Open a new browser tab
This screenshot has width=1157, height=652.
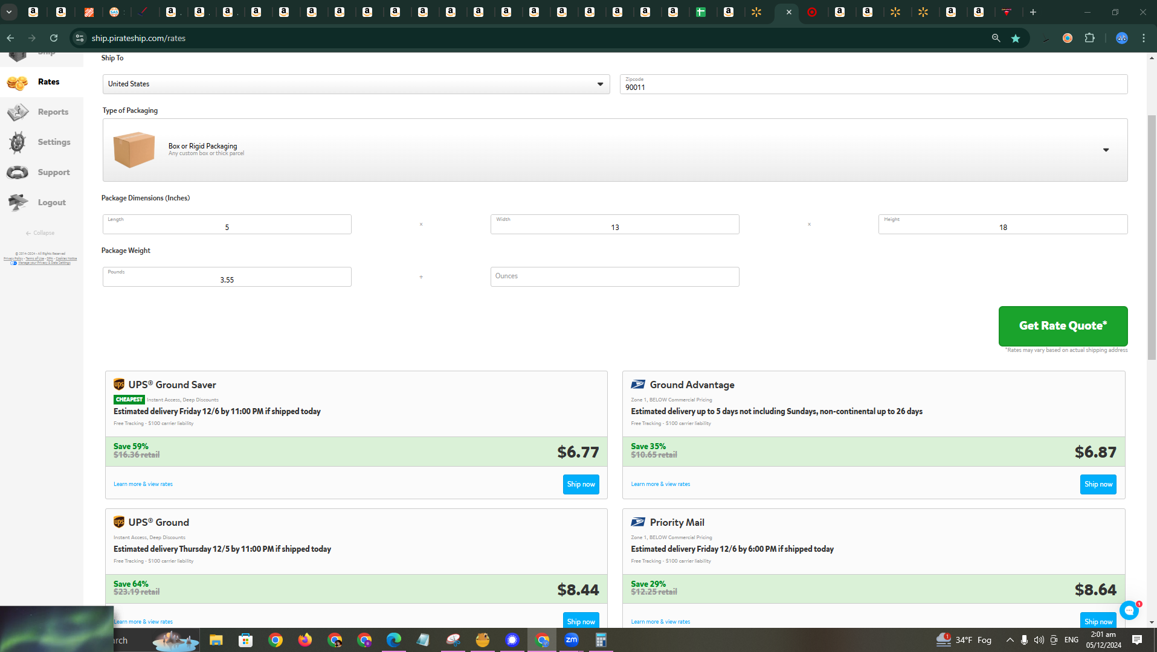[x=1033, y=12]
